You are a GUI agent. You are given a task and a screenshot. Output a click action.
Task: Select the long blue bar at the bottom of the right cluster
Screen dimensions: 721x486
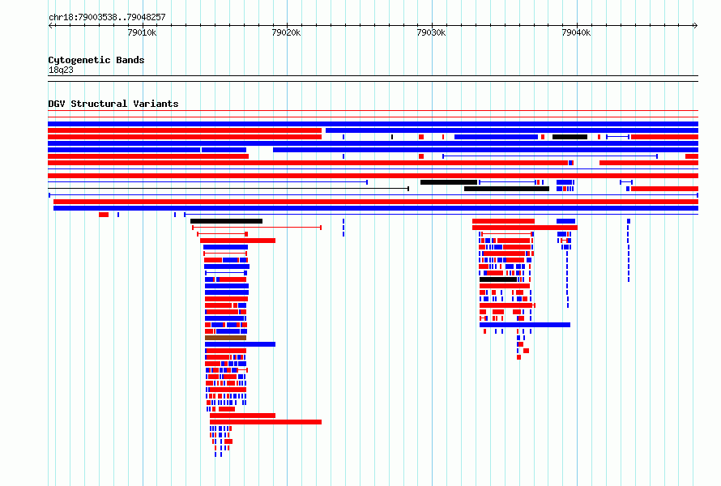click(525, 325)
